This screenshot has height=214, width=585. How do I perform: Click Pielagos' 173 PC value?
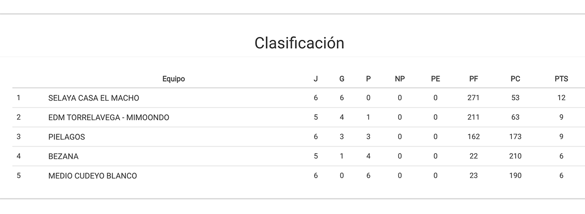(515, 137)
